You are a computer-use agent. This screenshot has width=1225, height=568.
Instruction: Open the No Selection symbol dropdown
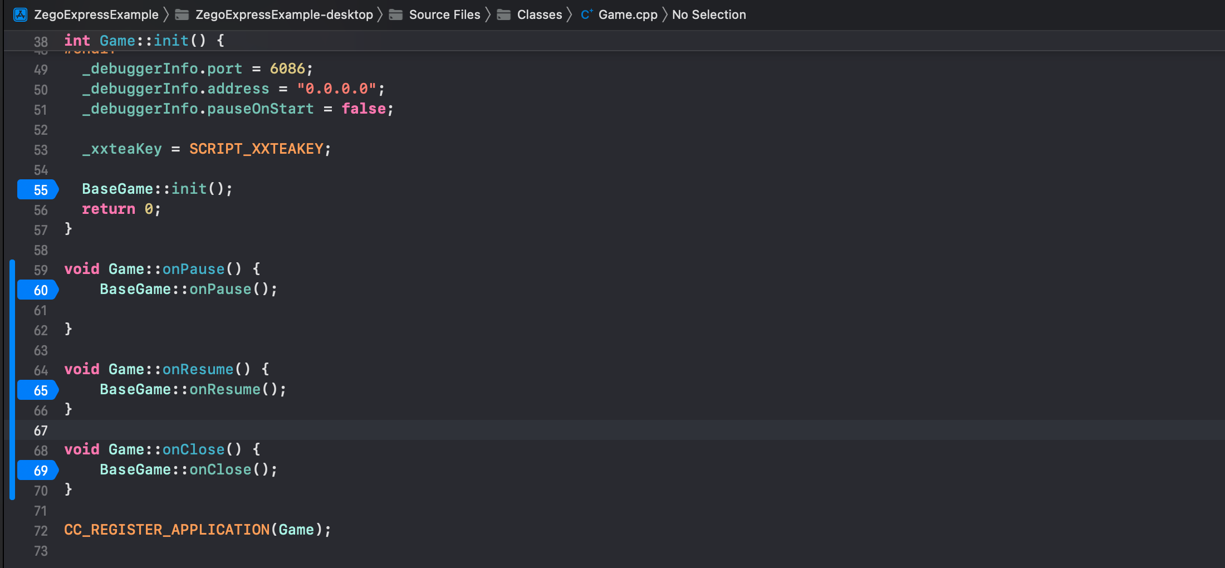pyautogui.click(x=709, y=14)
